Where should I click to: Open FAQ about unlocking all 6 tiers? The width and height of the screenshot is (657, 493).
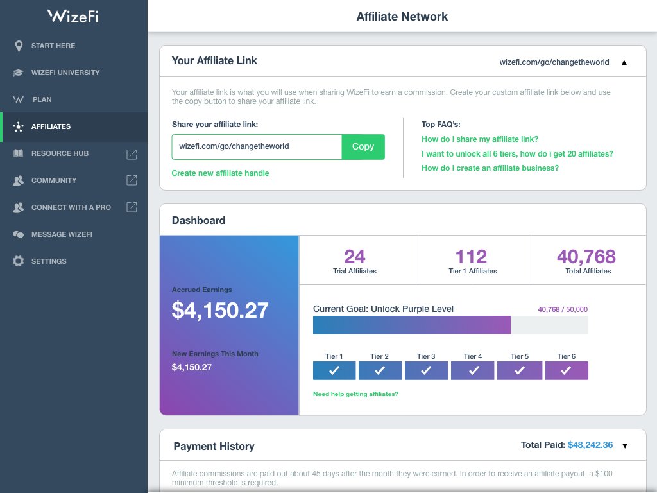point(517,154)
